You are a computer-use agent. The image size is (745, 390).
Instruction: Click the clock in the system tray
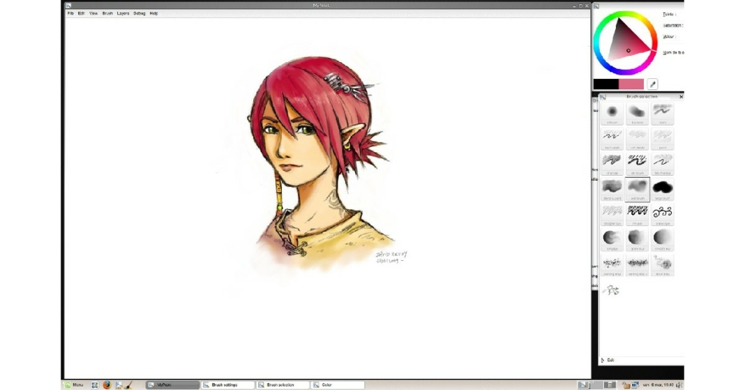[x=658, y=385]
